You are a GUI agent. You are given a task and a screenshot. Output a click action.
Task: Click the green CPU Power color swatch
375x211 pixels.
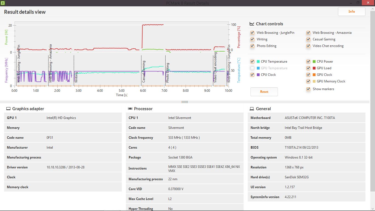pos(314,62)
